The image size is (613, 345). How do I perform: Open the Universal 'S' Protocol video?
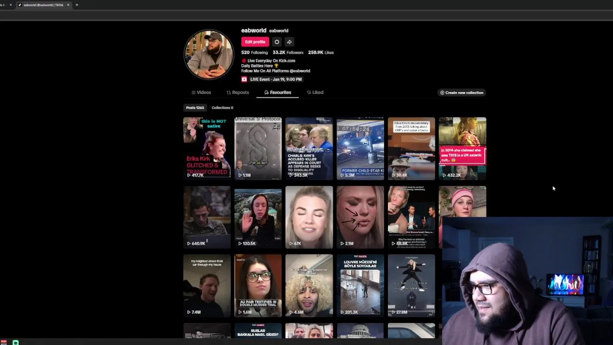point(258,149)
